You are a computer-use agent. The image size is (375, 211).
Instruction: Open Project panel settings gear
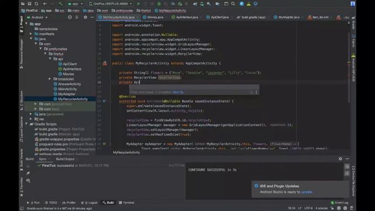click(x=86, y=17)
